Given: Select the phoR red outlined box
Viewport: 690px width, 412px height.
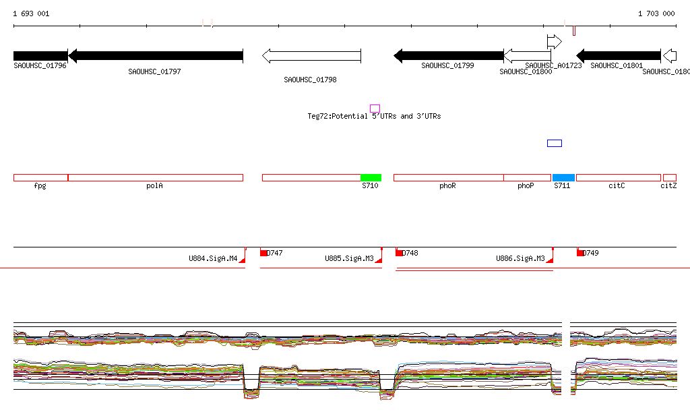Looking at the screenshot, I should 449,178.
